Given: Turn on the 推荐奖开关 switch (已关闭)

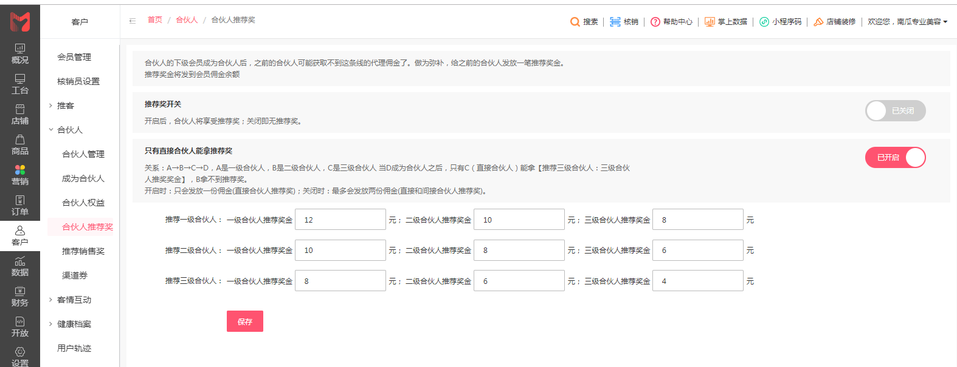Looking at the screenshot, I should [x=895, y=111].
